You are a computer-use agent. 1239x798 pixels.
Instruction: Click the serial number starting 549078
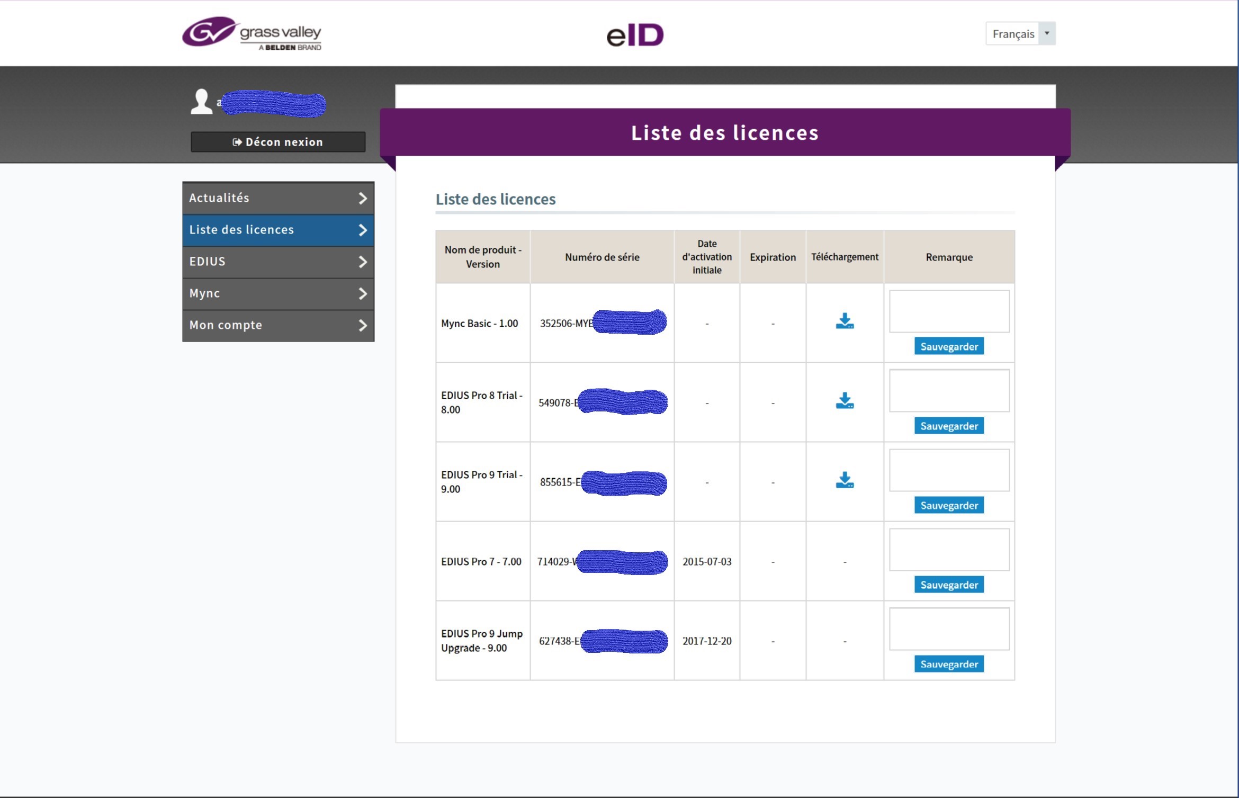point(603,402)
